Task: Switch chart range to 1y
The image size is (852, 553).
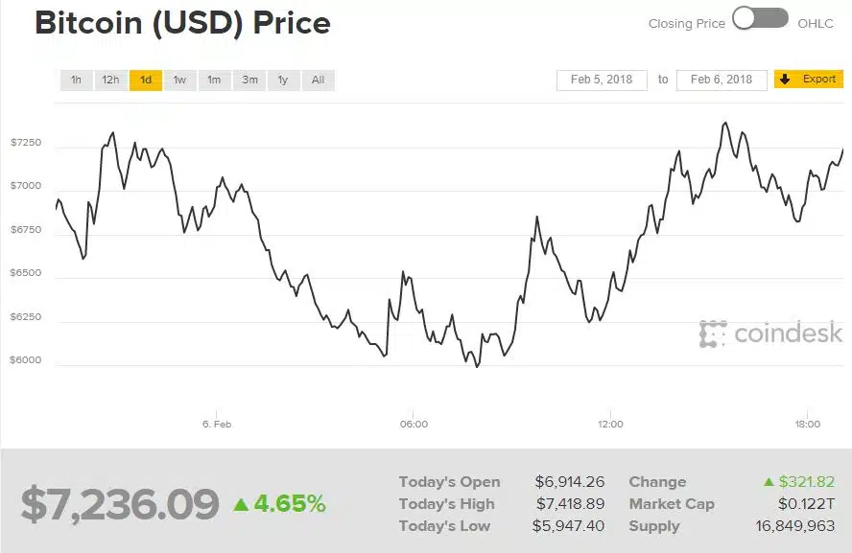Action: click(x=283, y=81)
